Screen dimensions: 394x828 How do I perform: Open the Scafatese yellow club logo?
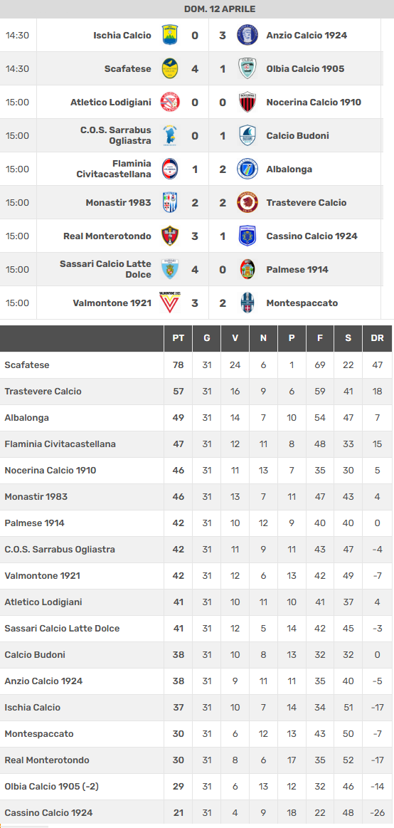pyautogui.click(x=170, y=68)
